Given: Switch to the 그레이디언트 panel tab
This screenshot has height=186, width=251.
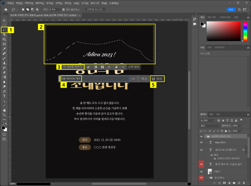Looking at the screenshot, I should coord(224,17).
